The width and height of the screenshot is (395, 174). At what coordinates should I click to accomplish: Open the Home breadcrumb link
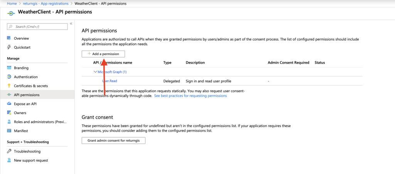pos(12,3)
